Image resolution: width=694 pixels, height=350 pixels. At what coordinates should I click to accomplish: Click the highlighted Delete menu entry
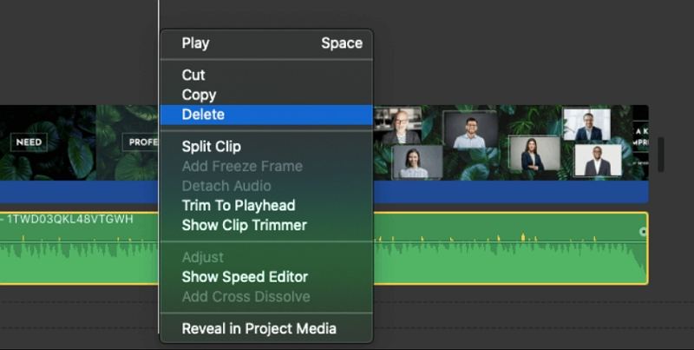tap(266, 115)
